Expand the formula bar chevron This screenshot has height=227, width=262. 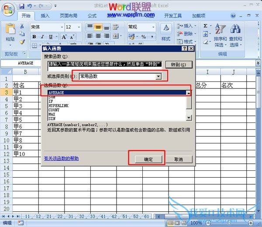pyautogui.click(x=258, y=63)
